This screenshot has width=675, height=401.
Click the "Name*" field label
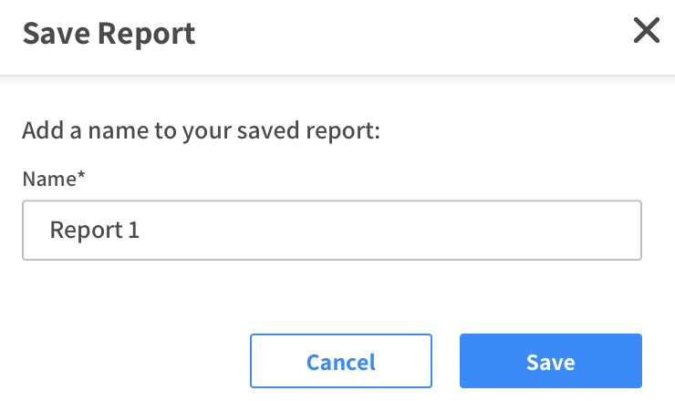click(x=52, y=178)
